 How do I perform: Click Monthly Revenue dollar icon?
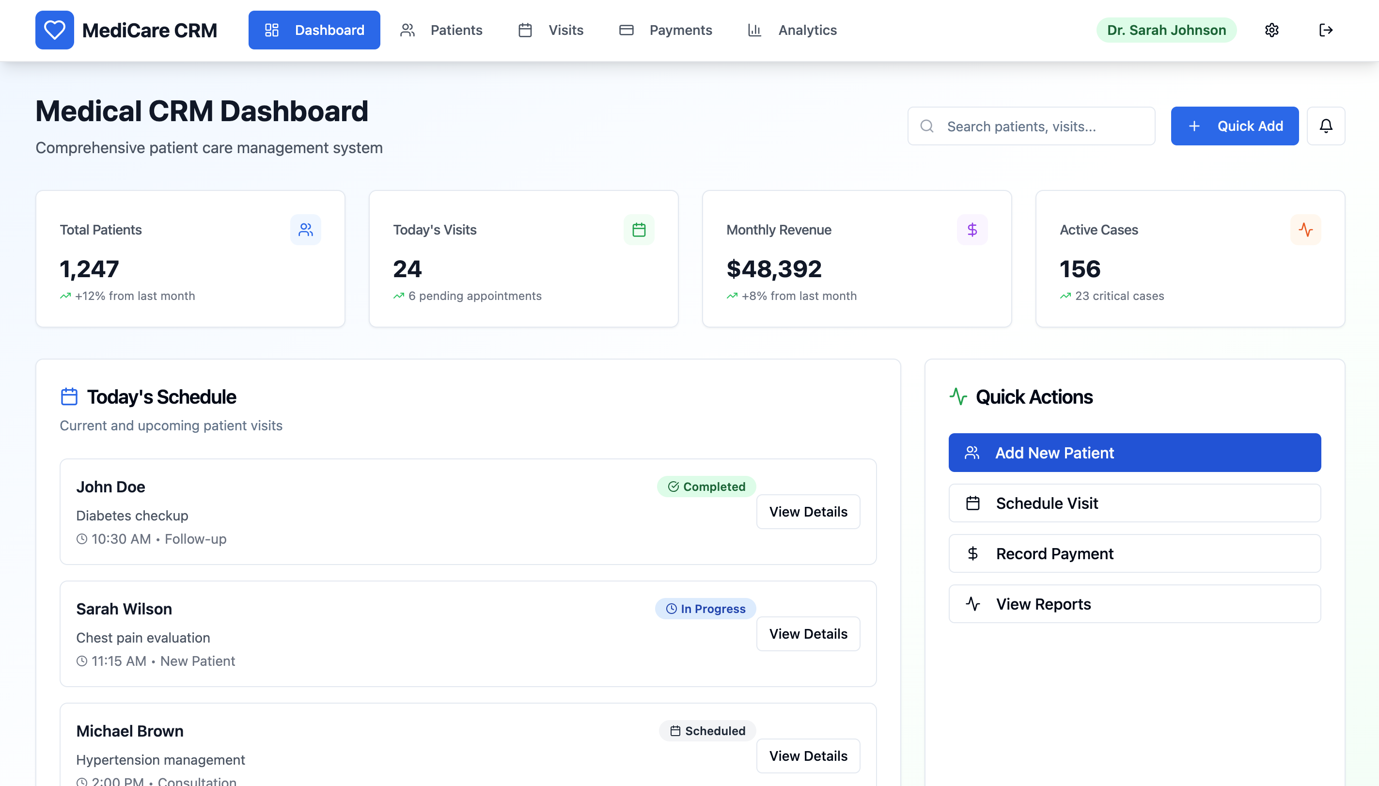click(972, 230)
